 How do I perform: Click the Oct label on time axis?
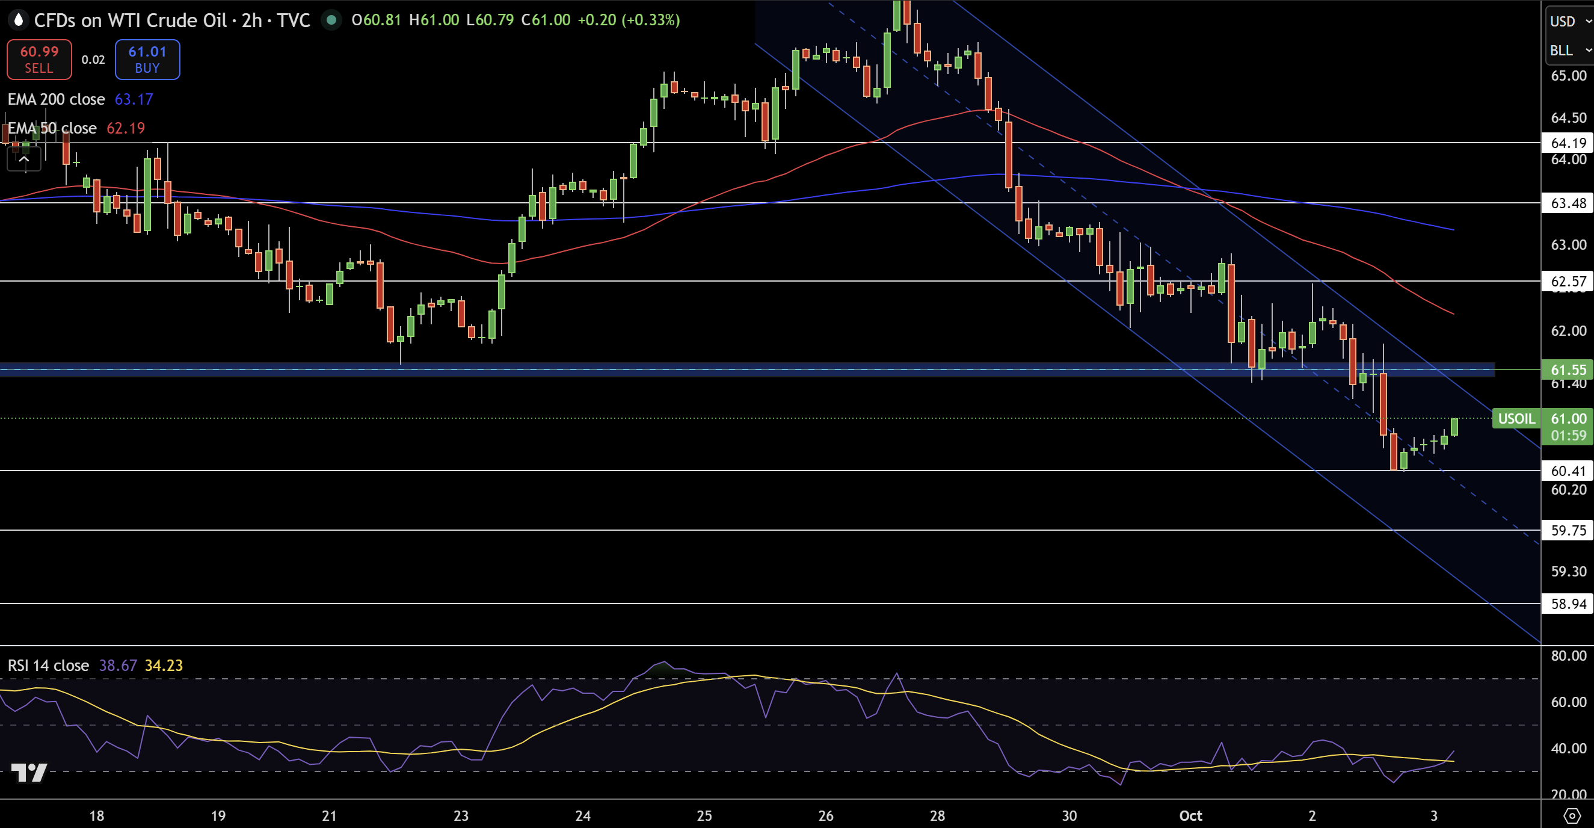point(1190,815)
